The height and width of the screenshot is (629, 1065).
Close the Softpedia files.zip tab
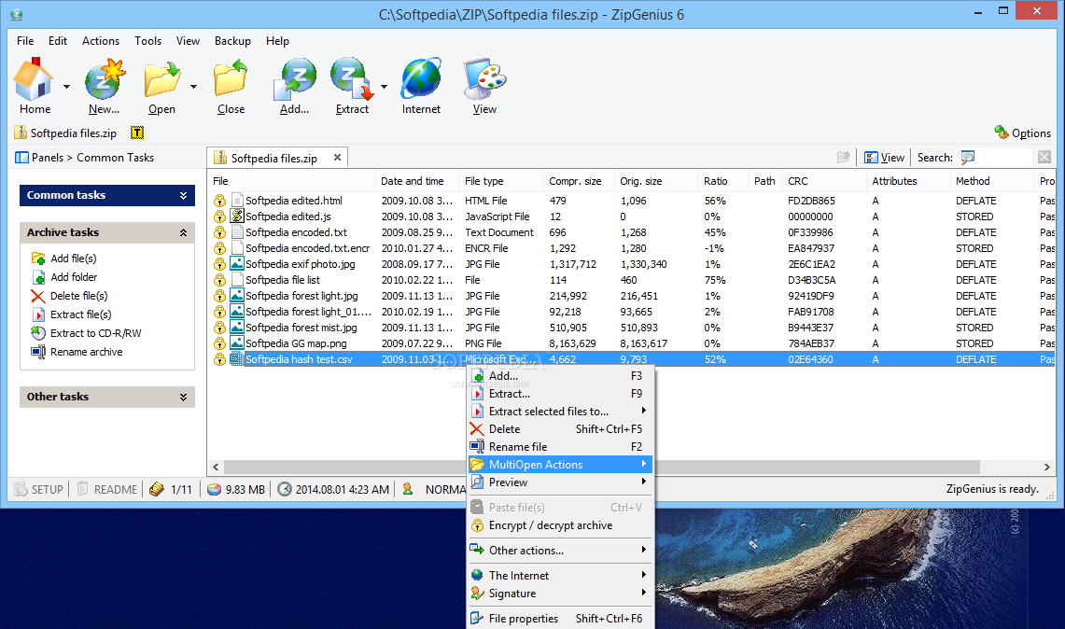(337, 157)
